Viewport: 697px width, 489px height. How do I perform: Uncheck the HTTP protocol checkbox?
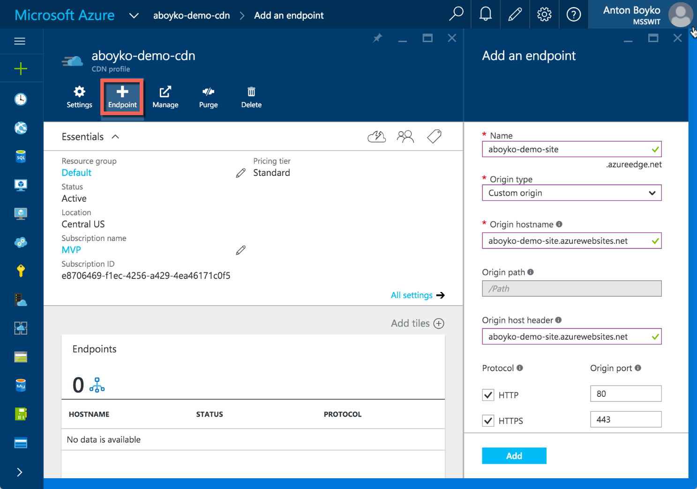click(x=488, y=395)
